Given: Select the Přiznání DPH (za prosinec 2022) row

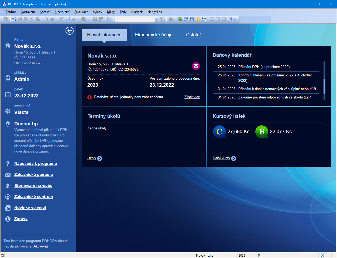Looking at the screenshot, I should [266, 67].
